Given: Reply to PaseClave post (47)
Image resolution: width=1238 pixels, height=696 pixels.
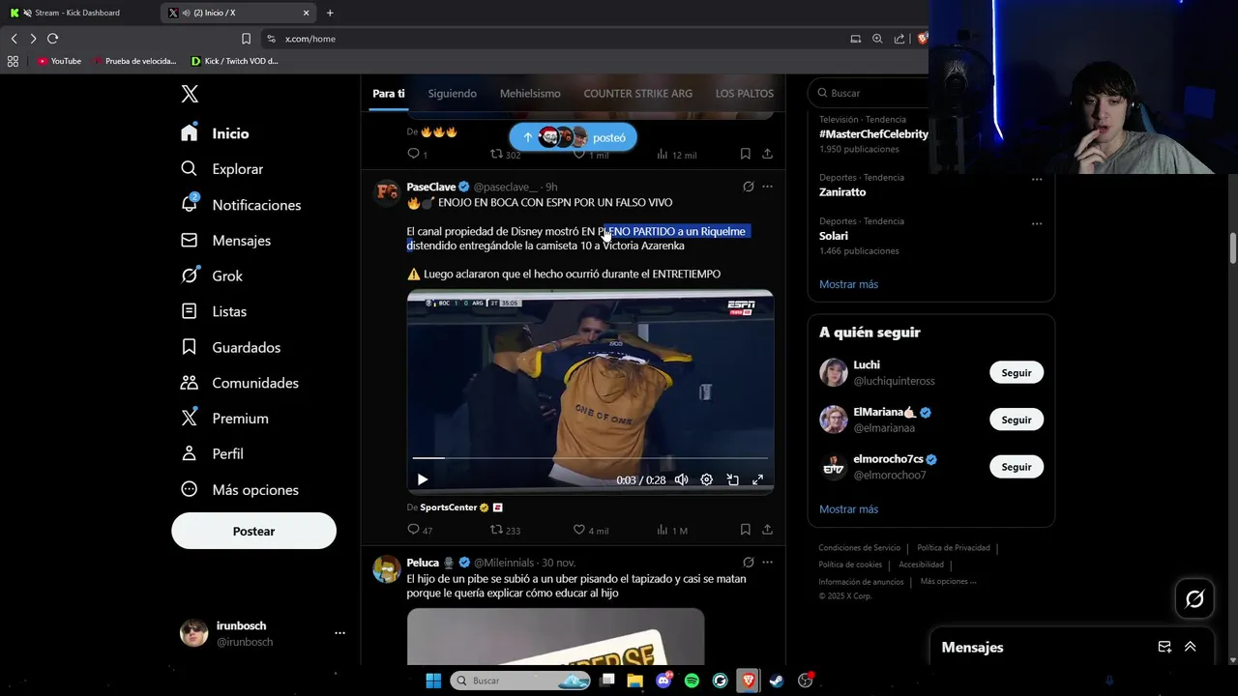Looking at the screenshot, I should 420,530.
